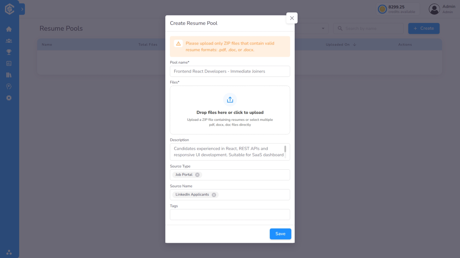This screenshot has width=460, height=258.
Task: Sort by Uploaded On column arrow
Action: pos(355,45)
